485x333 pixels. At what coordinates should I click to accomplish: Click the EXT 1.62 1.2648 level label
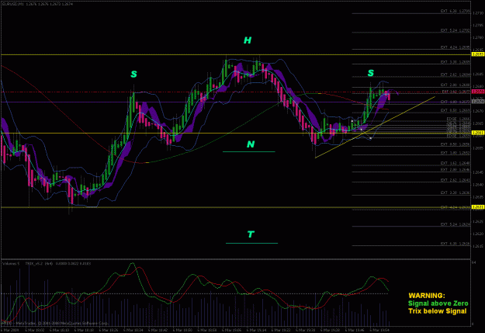pos(456,163)
